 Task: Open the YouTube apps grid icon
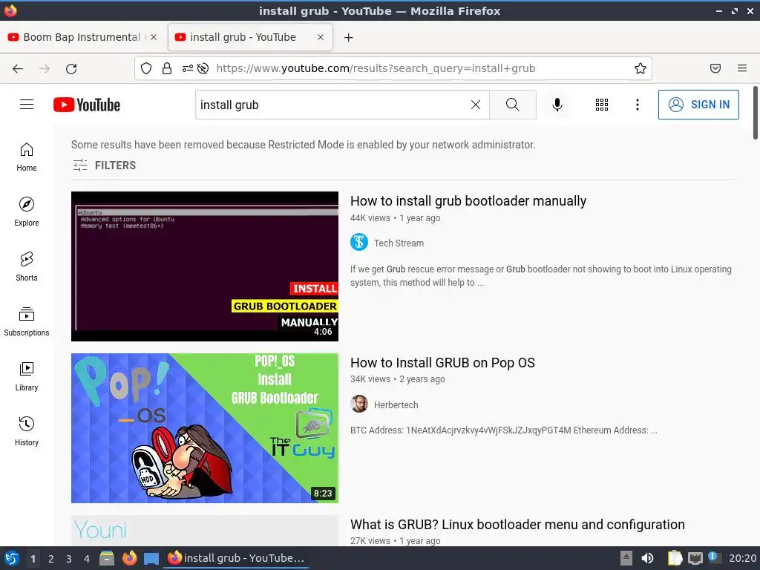click(601, 105)
